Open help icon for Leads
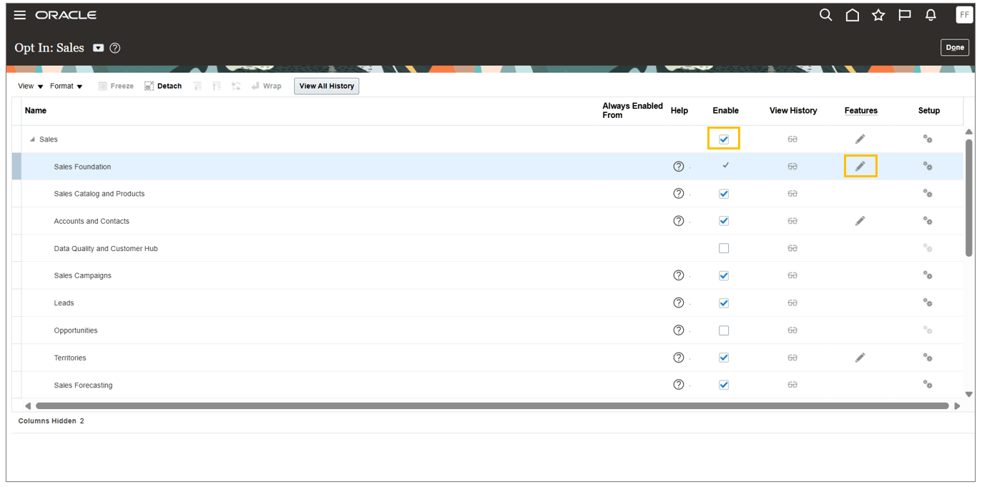 (679, 302)
